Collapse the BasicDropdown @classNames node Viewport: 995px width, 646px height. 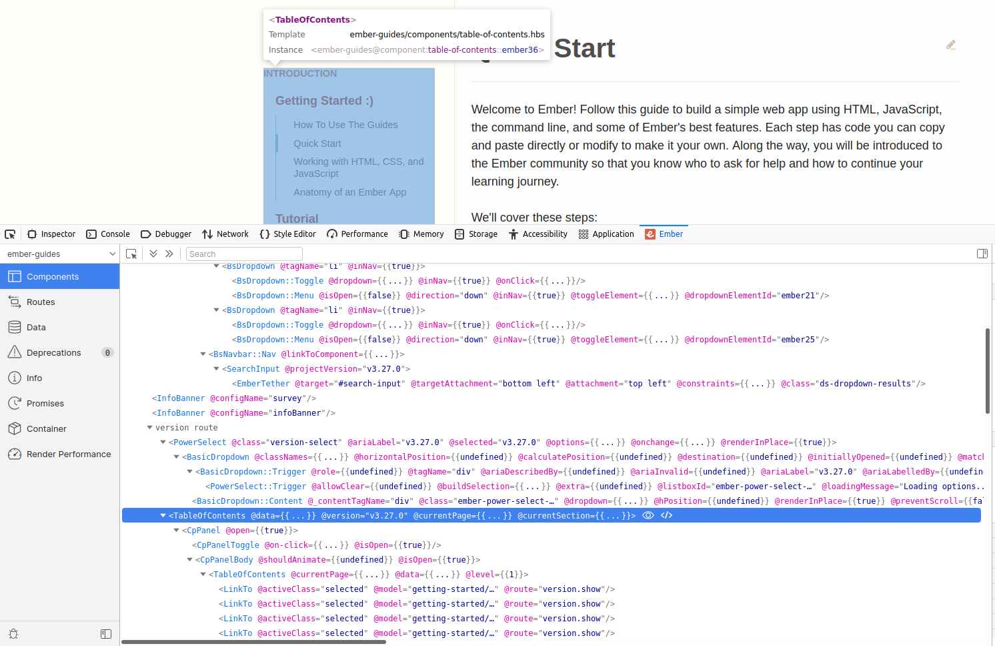(x=176, y=456)
